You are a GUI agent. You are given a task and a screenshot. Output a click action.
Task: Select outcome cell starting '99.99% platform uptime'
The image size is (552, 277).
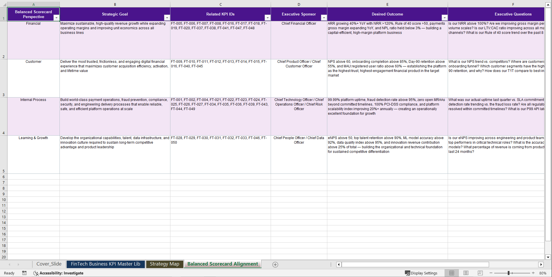[x=387, y=116]
